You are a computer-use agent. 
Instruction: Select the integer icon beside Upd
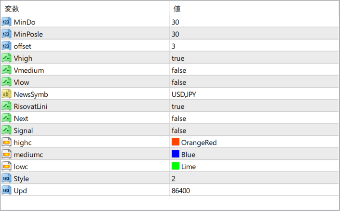(x=6, y=190)
